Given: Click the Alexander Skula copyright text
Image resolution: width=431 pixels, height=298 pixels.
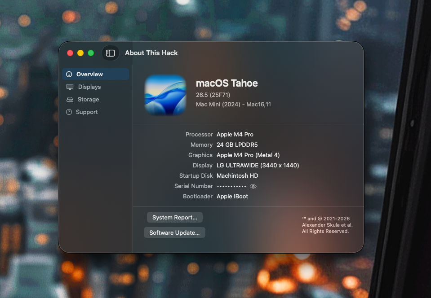Looking at the screenshot, I should (x=327, y=225).
